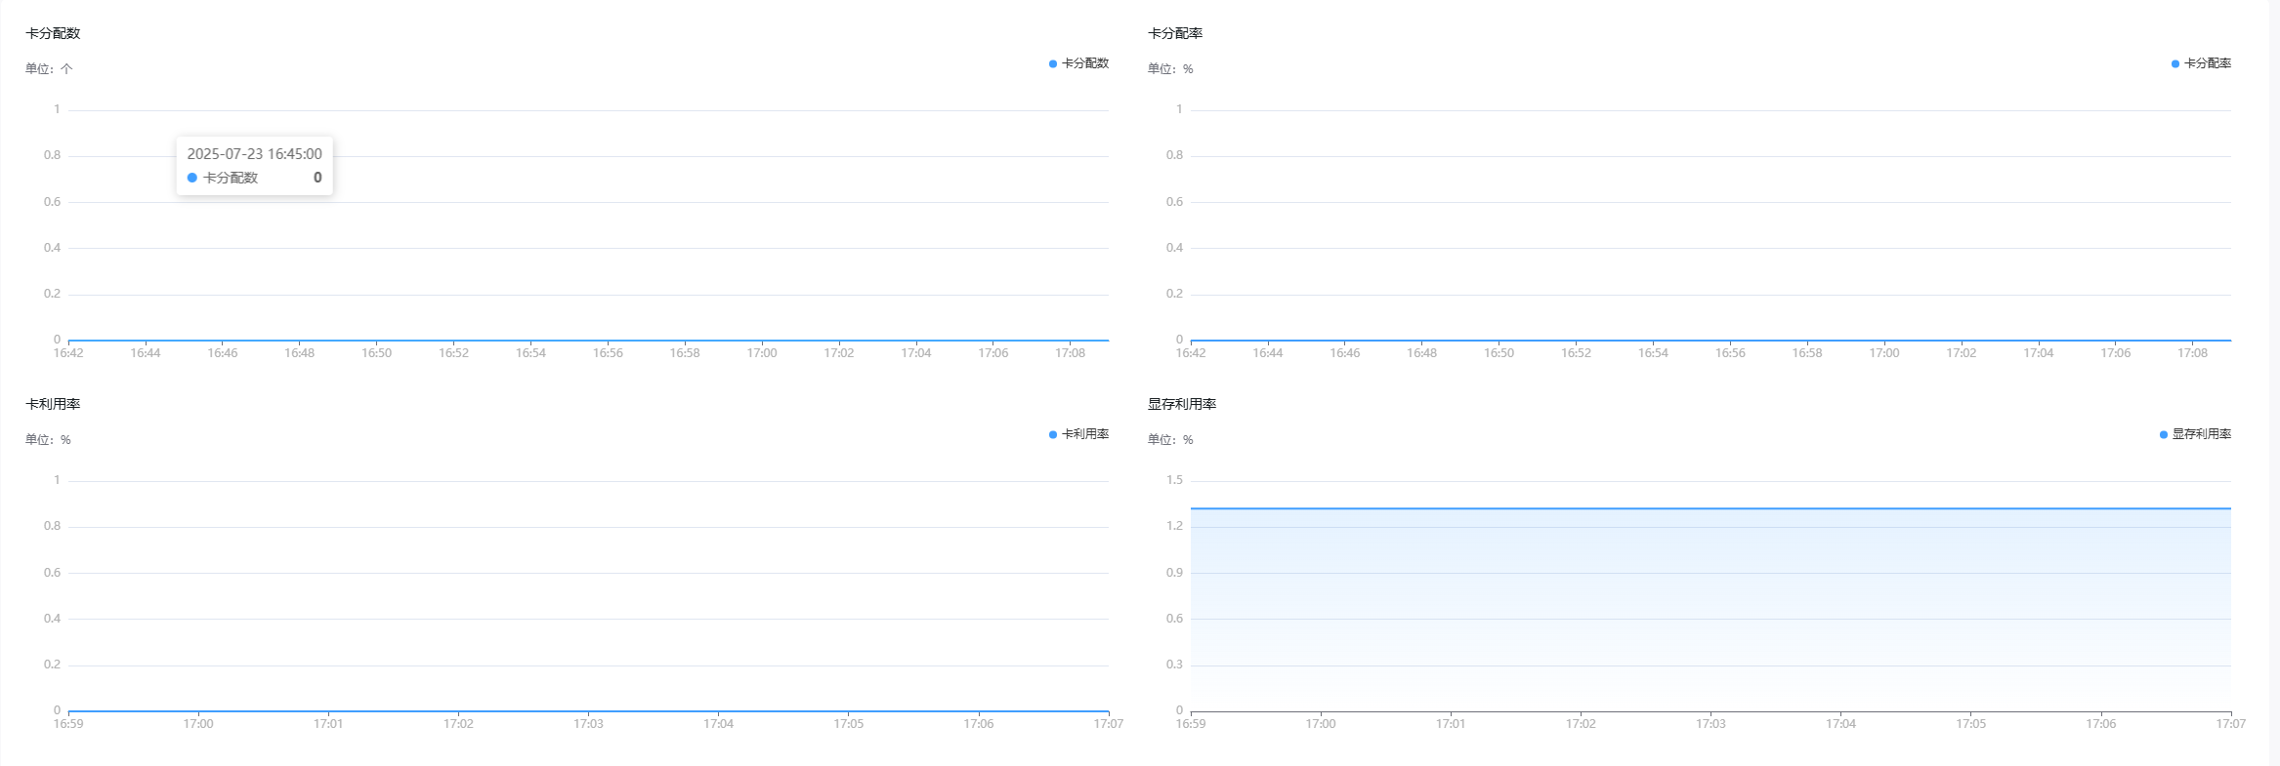The width and height of the screenshot is (2280, 766).
Task: Click the 显存利用率 chart title
Action: pos(1182,404)
